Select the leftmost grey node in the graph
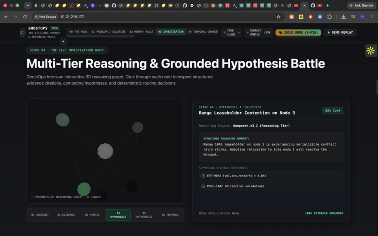This screenshot has height=236, width=378. tap(62, 120)
